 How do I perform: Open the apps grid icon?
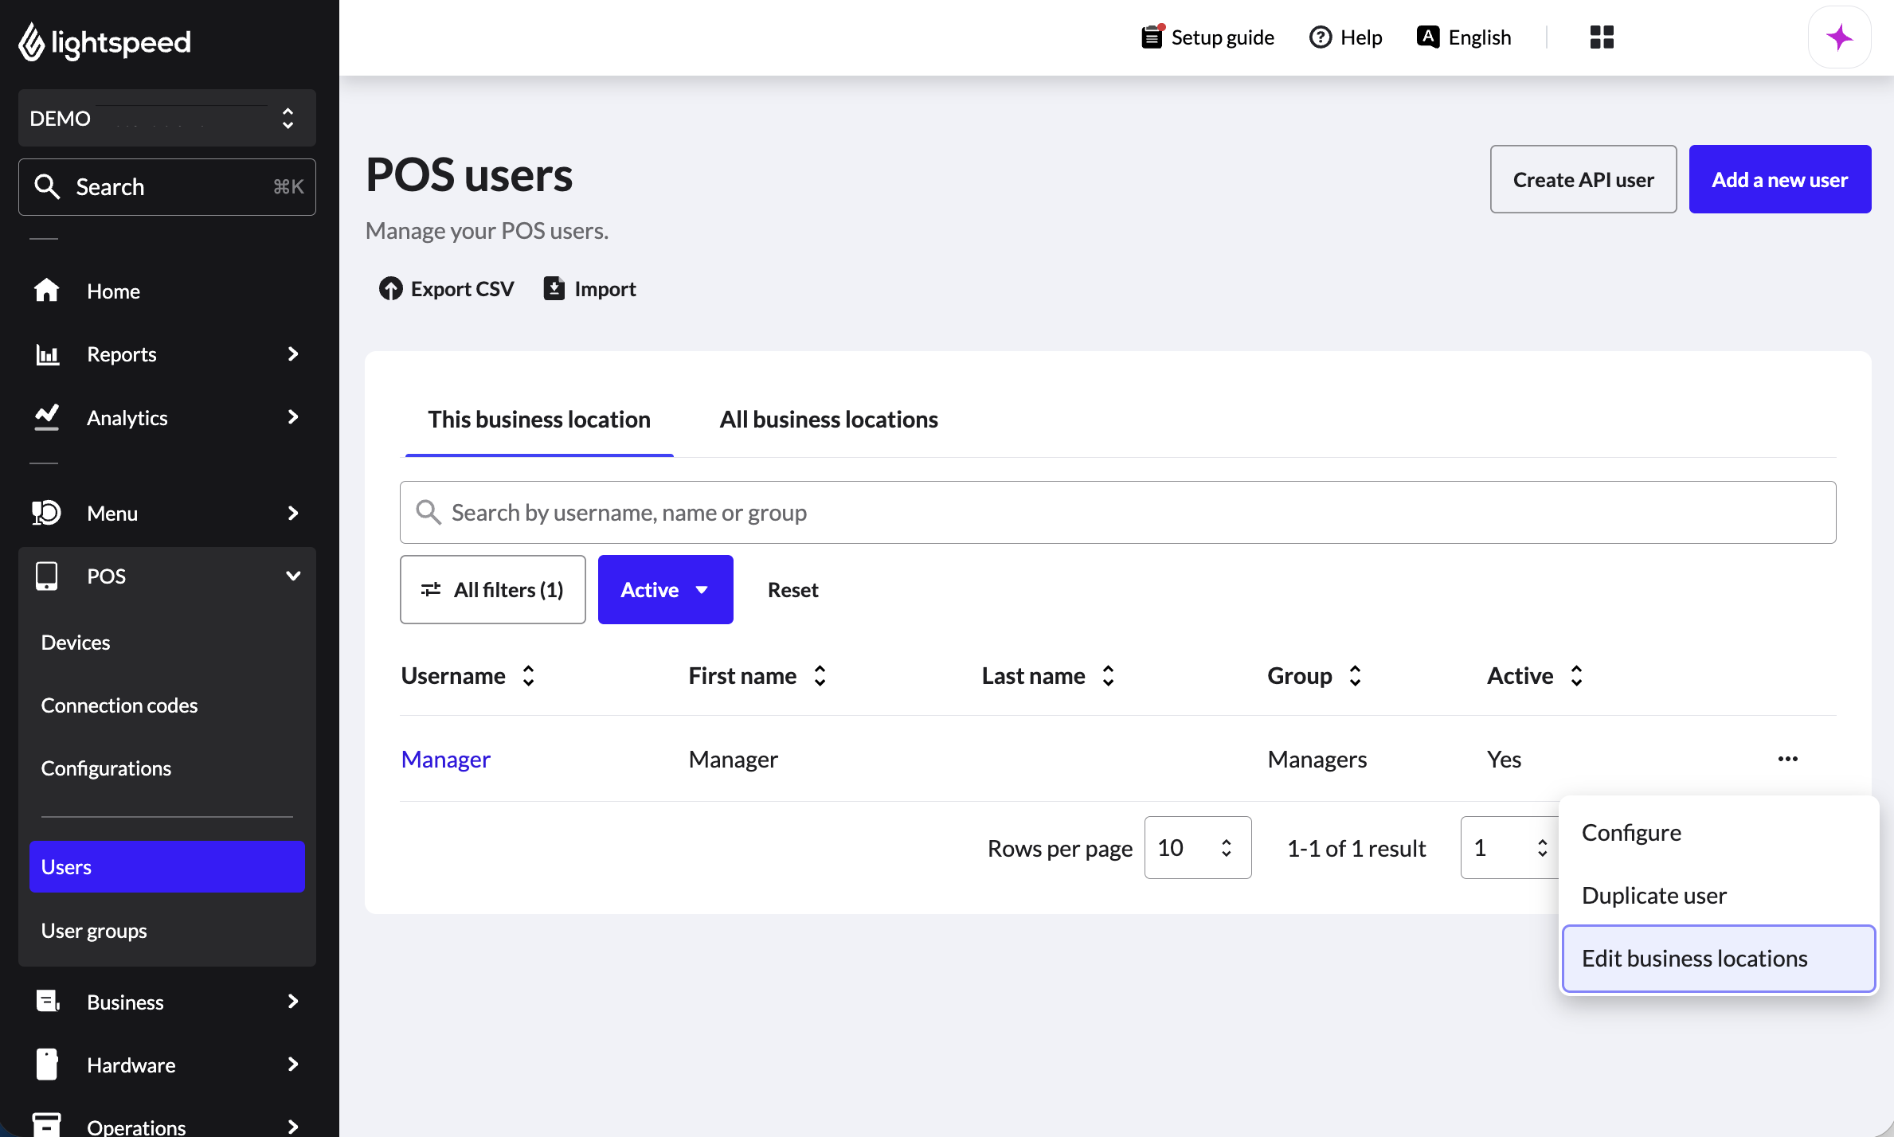(x=1602, y=37)
